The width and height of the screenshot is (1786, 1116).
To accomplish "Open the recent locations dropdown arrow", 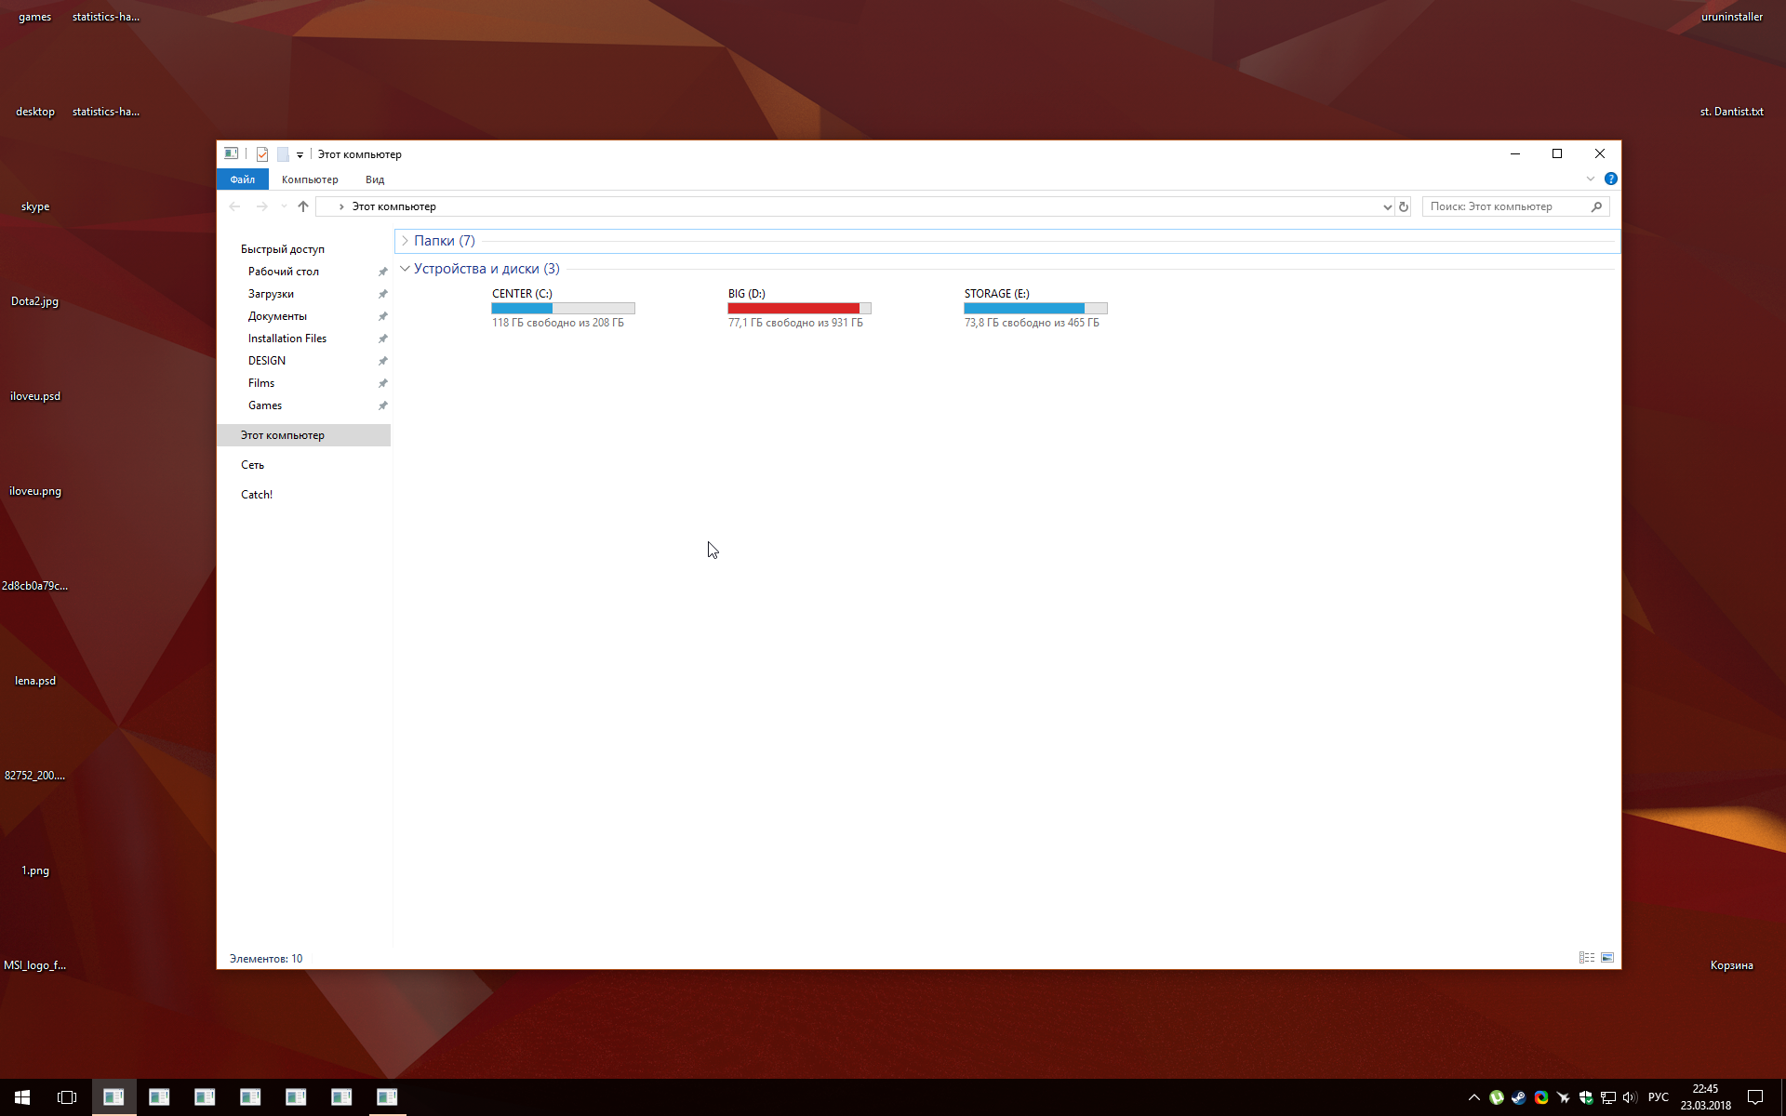I will point(284,206).
